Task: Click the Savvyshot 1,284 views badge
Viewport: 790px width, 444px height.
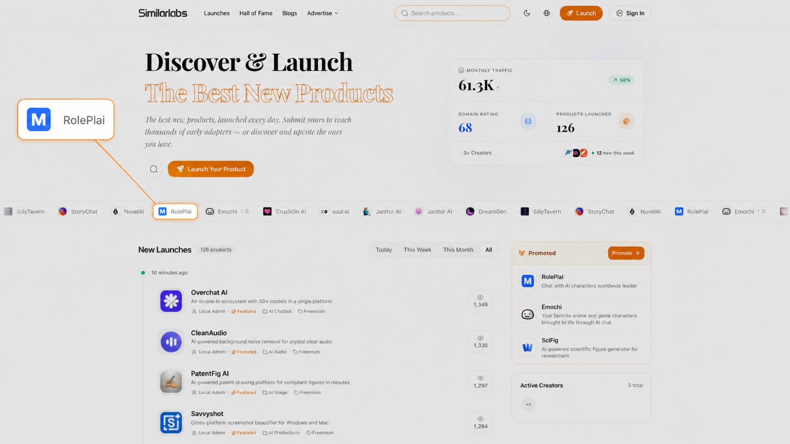Action: coord(480,423)
